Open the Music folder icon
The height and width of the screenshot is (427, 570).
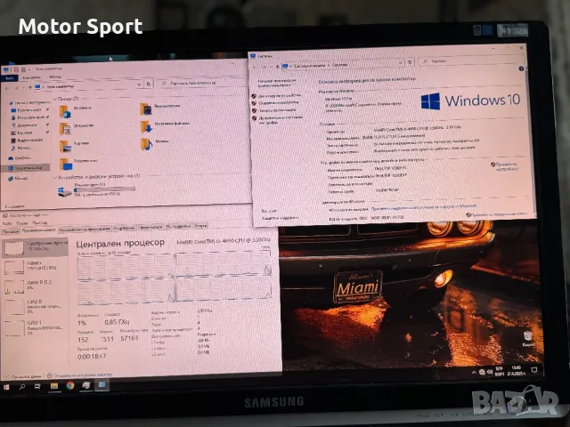(x=146, y=143)
